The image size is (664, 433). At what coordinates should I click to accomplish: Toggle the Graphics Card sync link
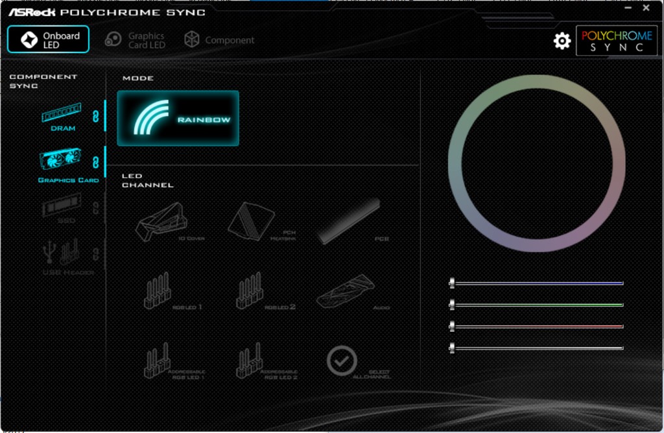coord(96,161)
